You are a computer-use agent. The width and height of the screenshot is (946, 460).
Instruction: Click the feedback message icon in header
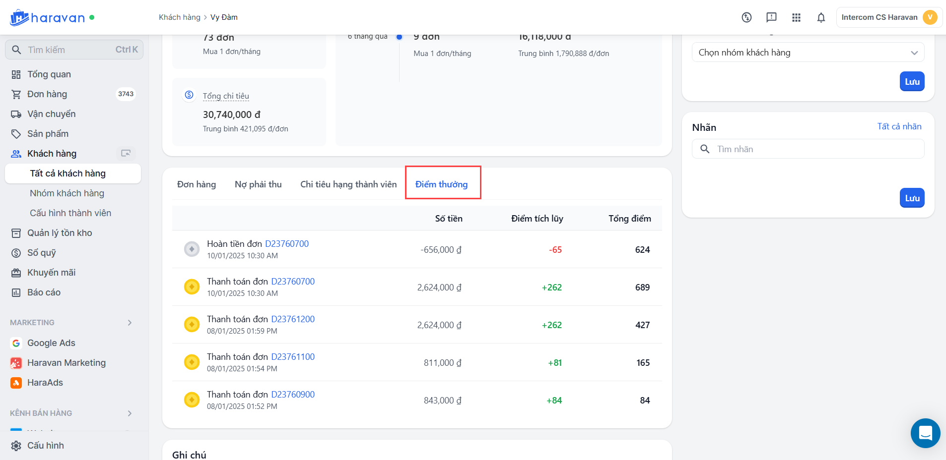771,18
